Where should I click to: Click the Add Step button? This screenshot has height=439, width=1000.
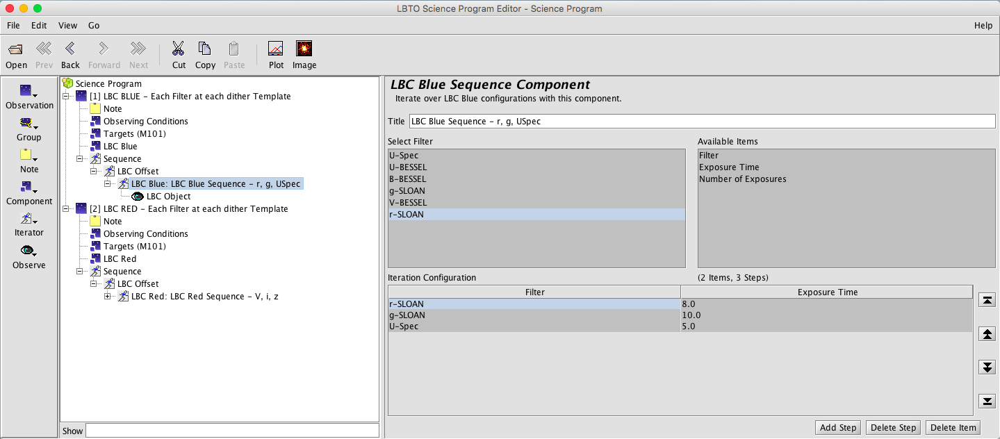838,427
